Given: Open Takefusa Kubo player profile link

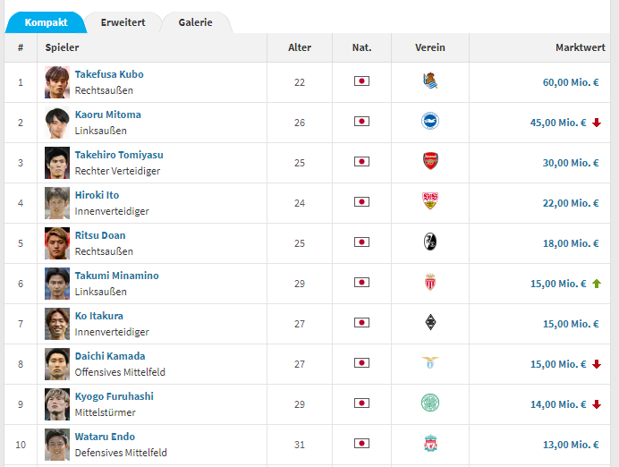Looking at the screenshot, I should [x=109, y=74].
